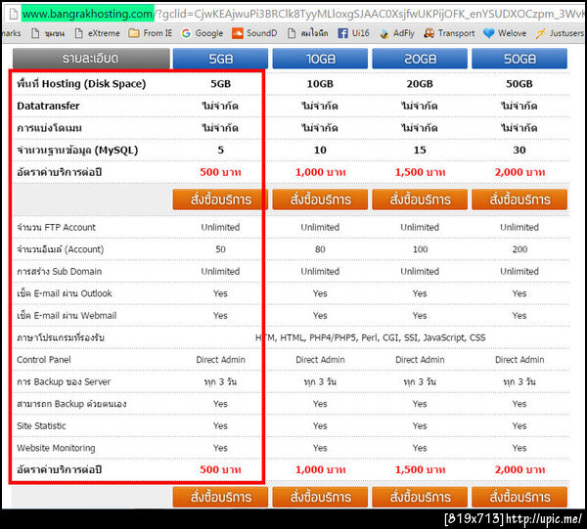587x529 pixels.
Task: Click the bangrakhosting.com URL in address bar
Action: [x=88, y=14]
